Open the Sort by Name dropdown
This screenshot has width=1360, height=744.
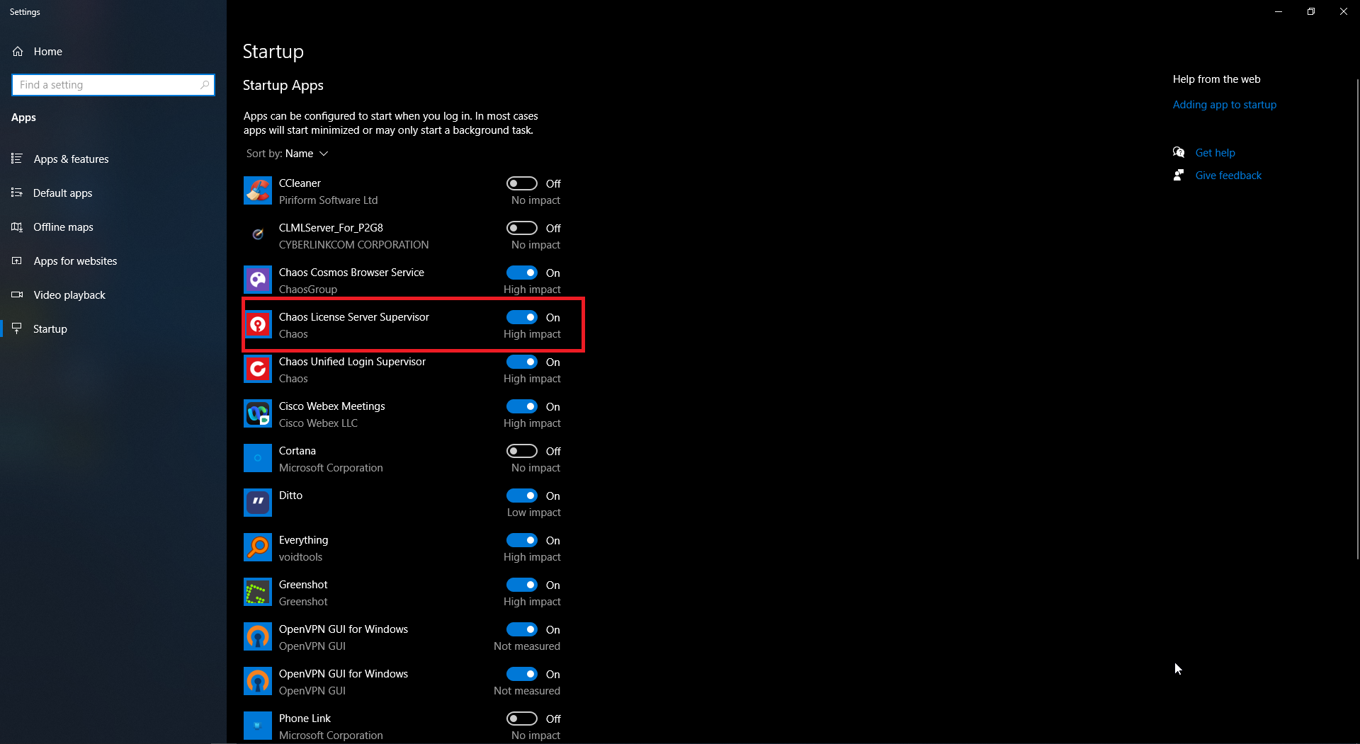pyautogui.click(x=288, y=154)
